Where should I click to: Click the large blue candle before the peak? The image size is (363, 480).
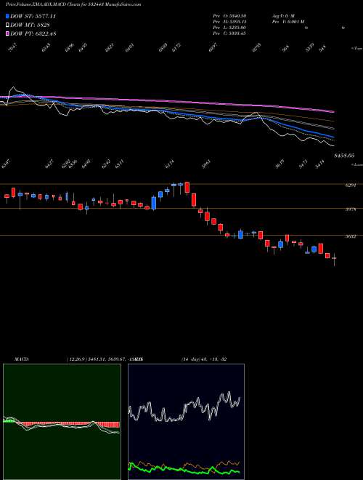154,203
